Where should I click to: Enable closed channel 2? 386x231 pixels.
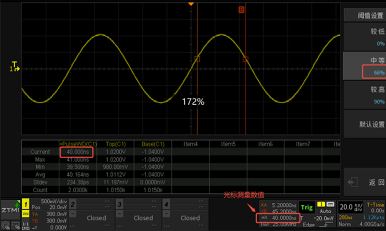(x=96, y=218)
